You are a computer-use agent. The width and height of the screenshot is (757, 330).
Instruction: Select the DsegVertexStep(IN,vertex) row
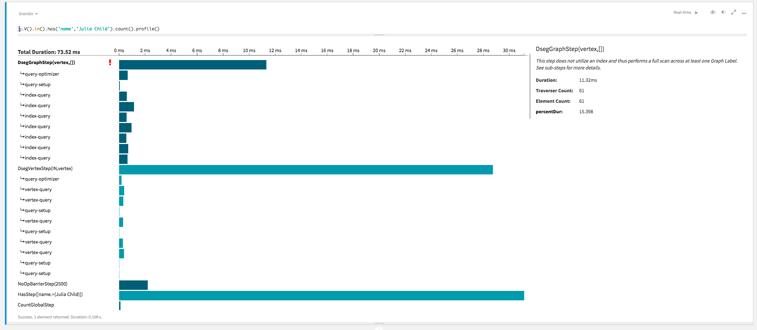tap(45, 168)
